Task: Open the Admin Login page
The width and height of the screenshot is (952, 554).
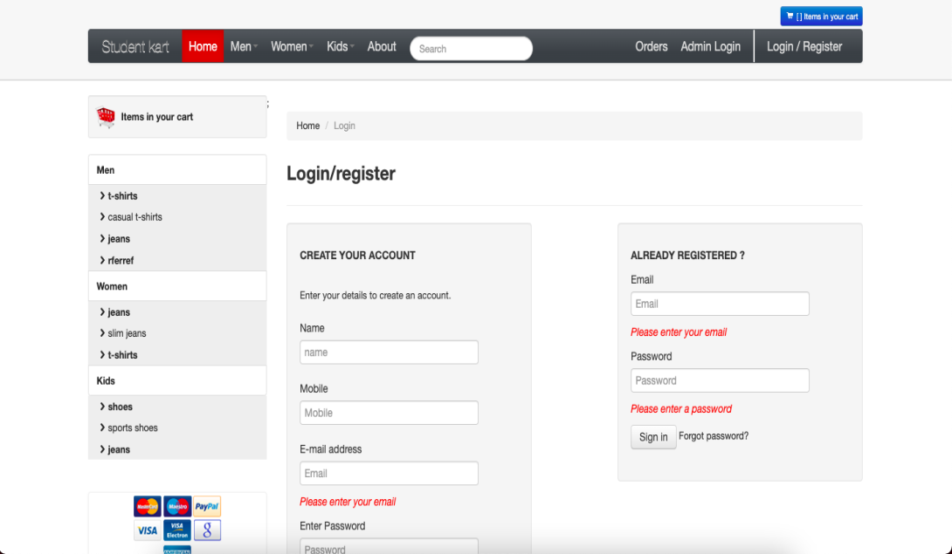Action: point(710,47)
